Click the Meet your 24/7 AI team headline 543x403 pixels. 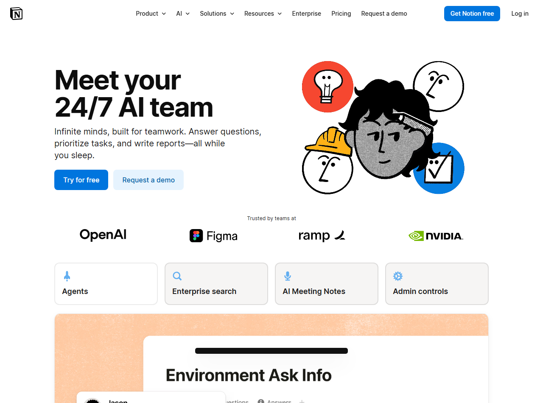[134, 94]
